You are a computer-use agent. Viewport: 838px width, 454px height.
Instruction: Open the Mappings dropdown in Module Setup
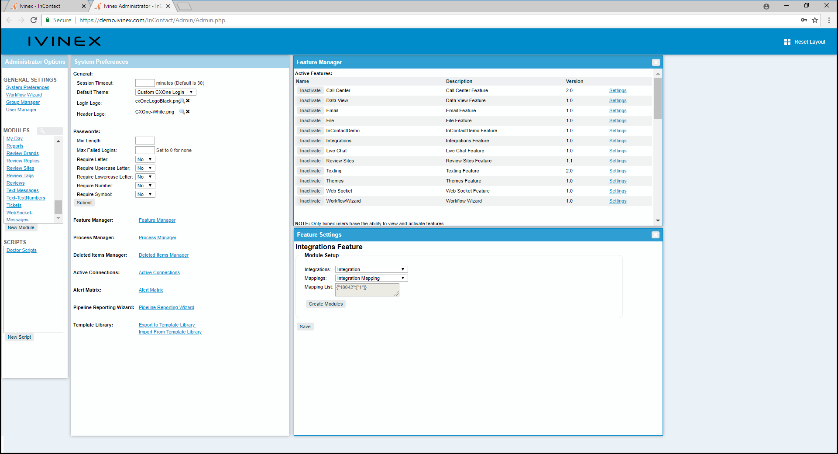[x=371, y=278]
